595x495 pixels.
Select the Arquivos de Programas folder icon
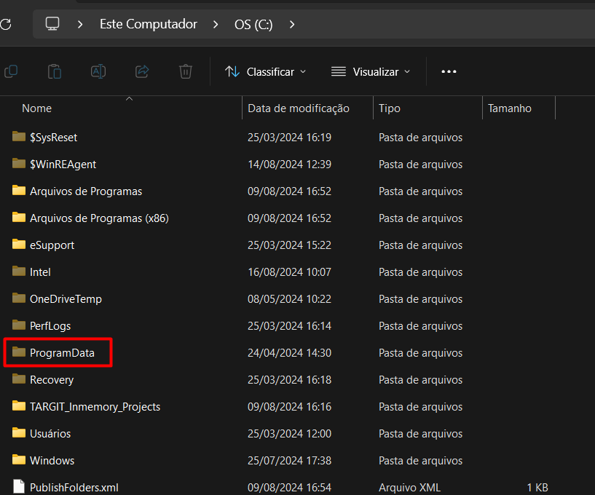coord(19,190)
